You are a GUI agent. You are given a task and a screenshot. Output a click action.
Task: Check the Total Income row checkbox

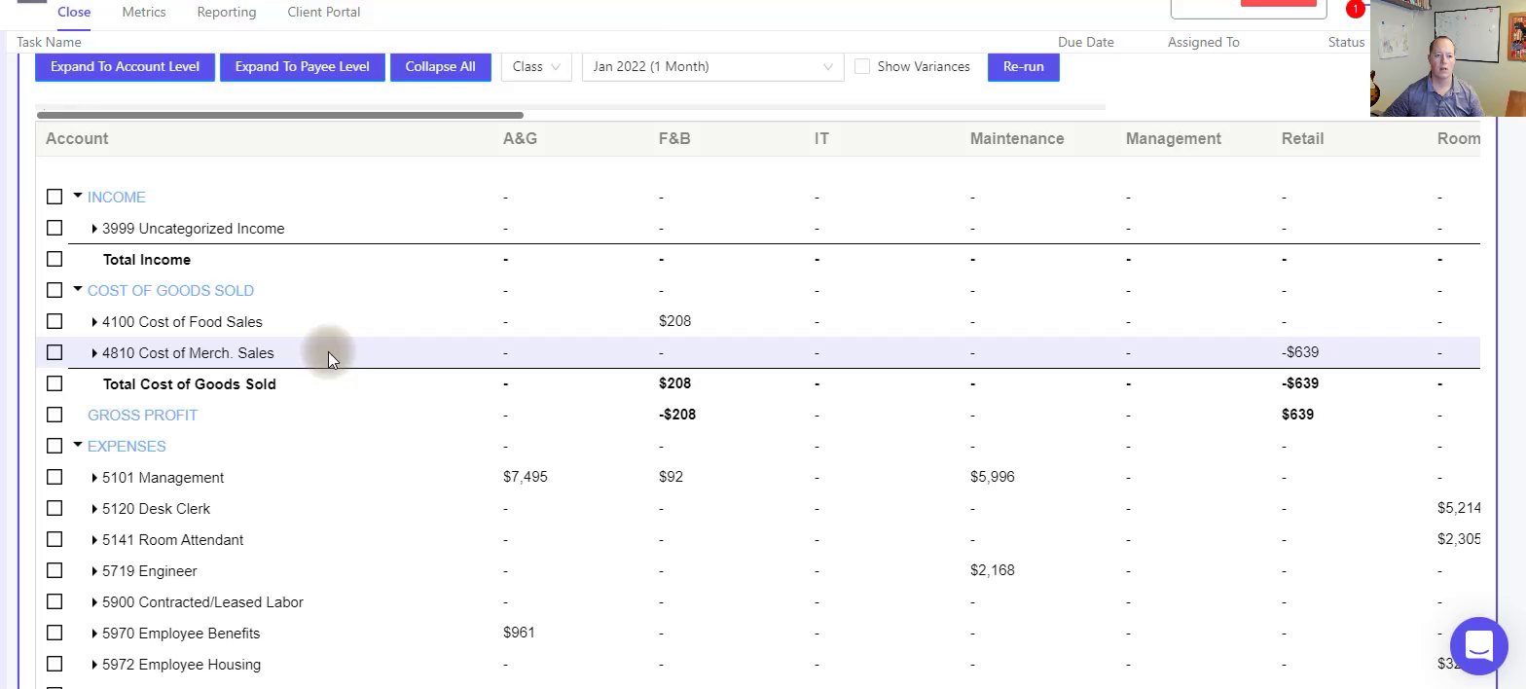pos(54,260)
